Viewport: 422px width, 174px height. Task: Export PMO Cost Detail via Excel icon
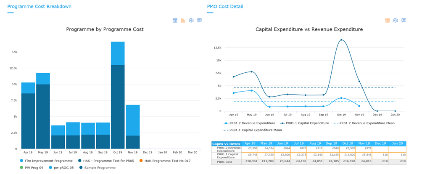tap(396, 20)
